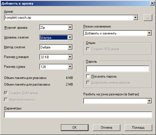Click into the Пароль input field
The image size is (156, 135).
pos(118,69)
